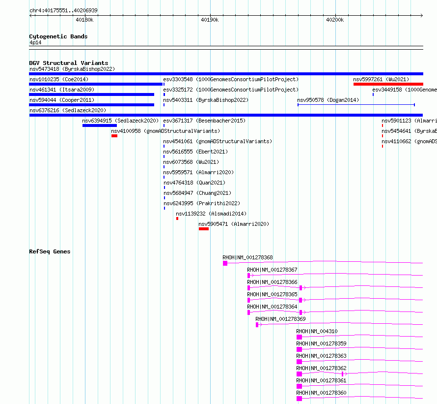Select nsv5905471 (Almarri2020) label
This screenshot has height=404, width=437.
(x=234, y=224)
